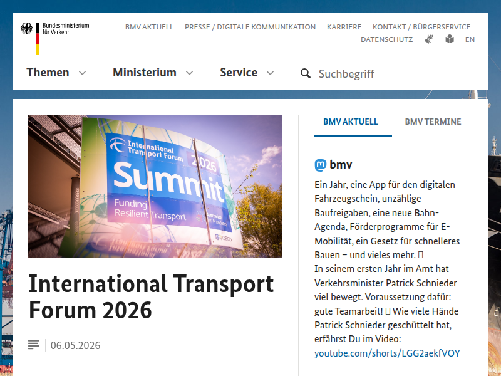501x376 pixels.
Task: Expand the Themen menu chevron
Action: [x=83, y=73]
